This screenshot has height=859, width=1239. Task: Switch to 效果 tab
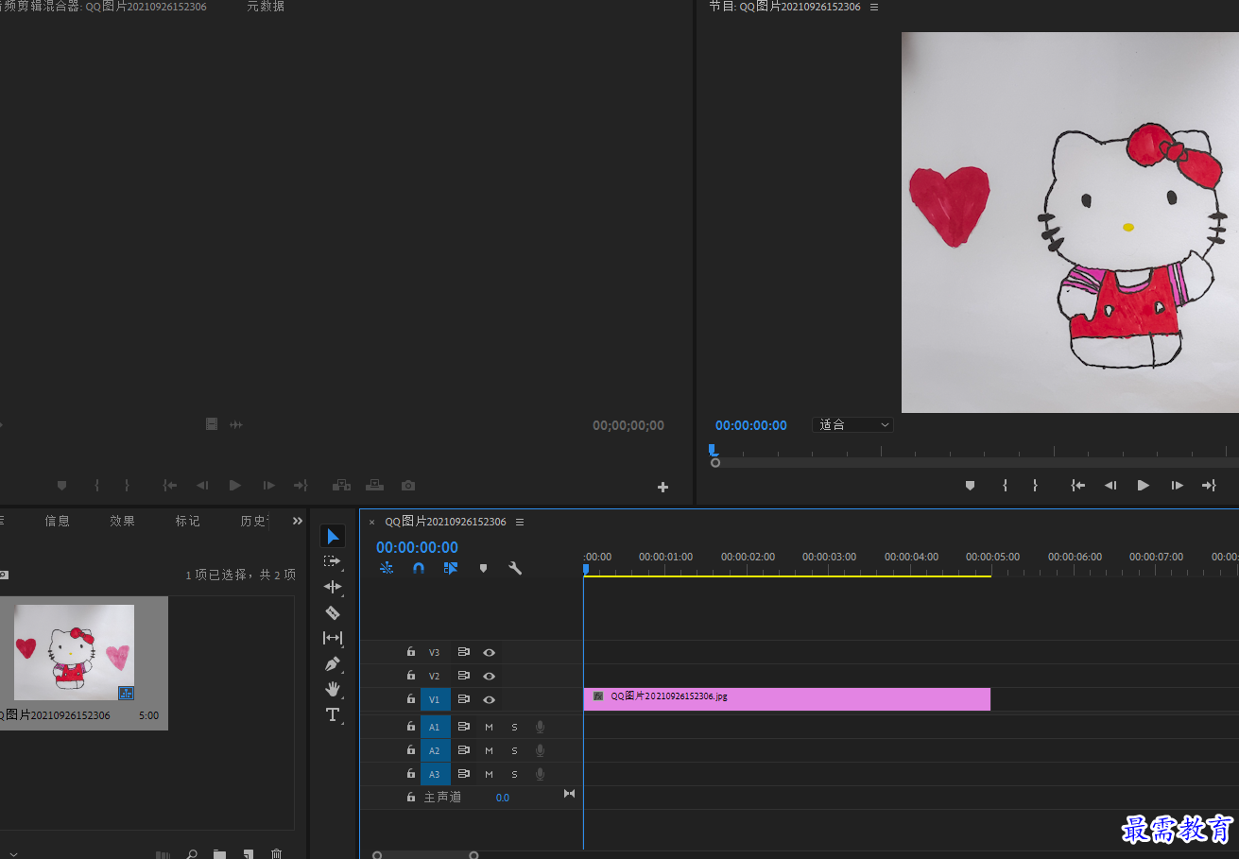click(x=123, y=521)
